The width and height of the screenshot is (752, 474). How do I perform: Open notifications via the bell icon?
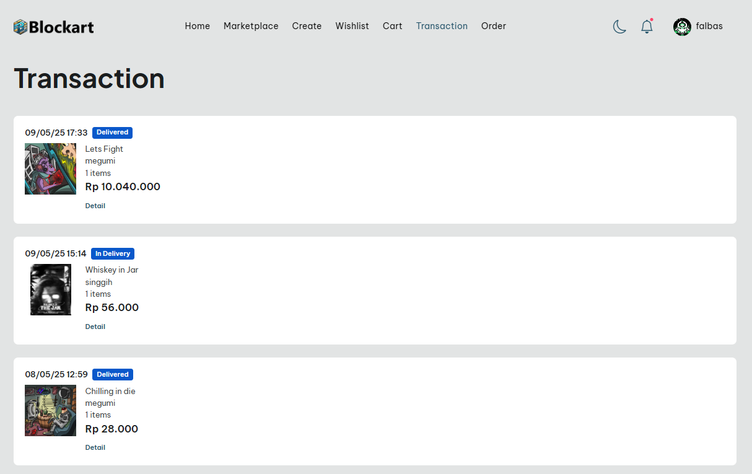click(647, 27)
